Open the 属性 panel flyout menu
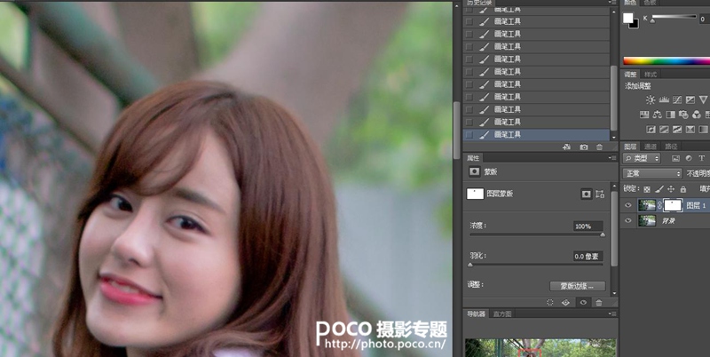 [611, 158]
